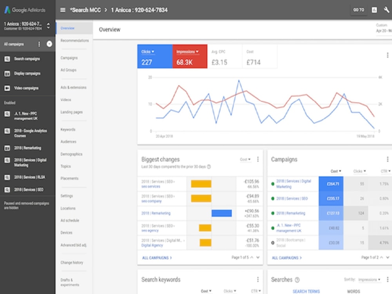
Task: Open 2018 | Services | Digital Marketing in Campaigns card
Action: point(294,184)
